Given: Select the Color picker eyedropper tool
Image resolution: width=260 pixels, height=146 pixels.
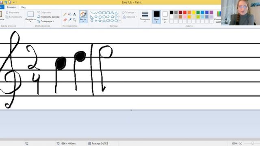Looking at the screenshot, I should click(x=70, y=20).
